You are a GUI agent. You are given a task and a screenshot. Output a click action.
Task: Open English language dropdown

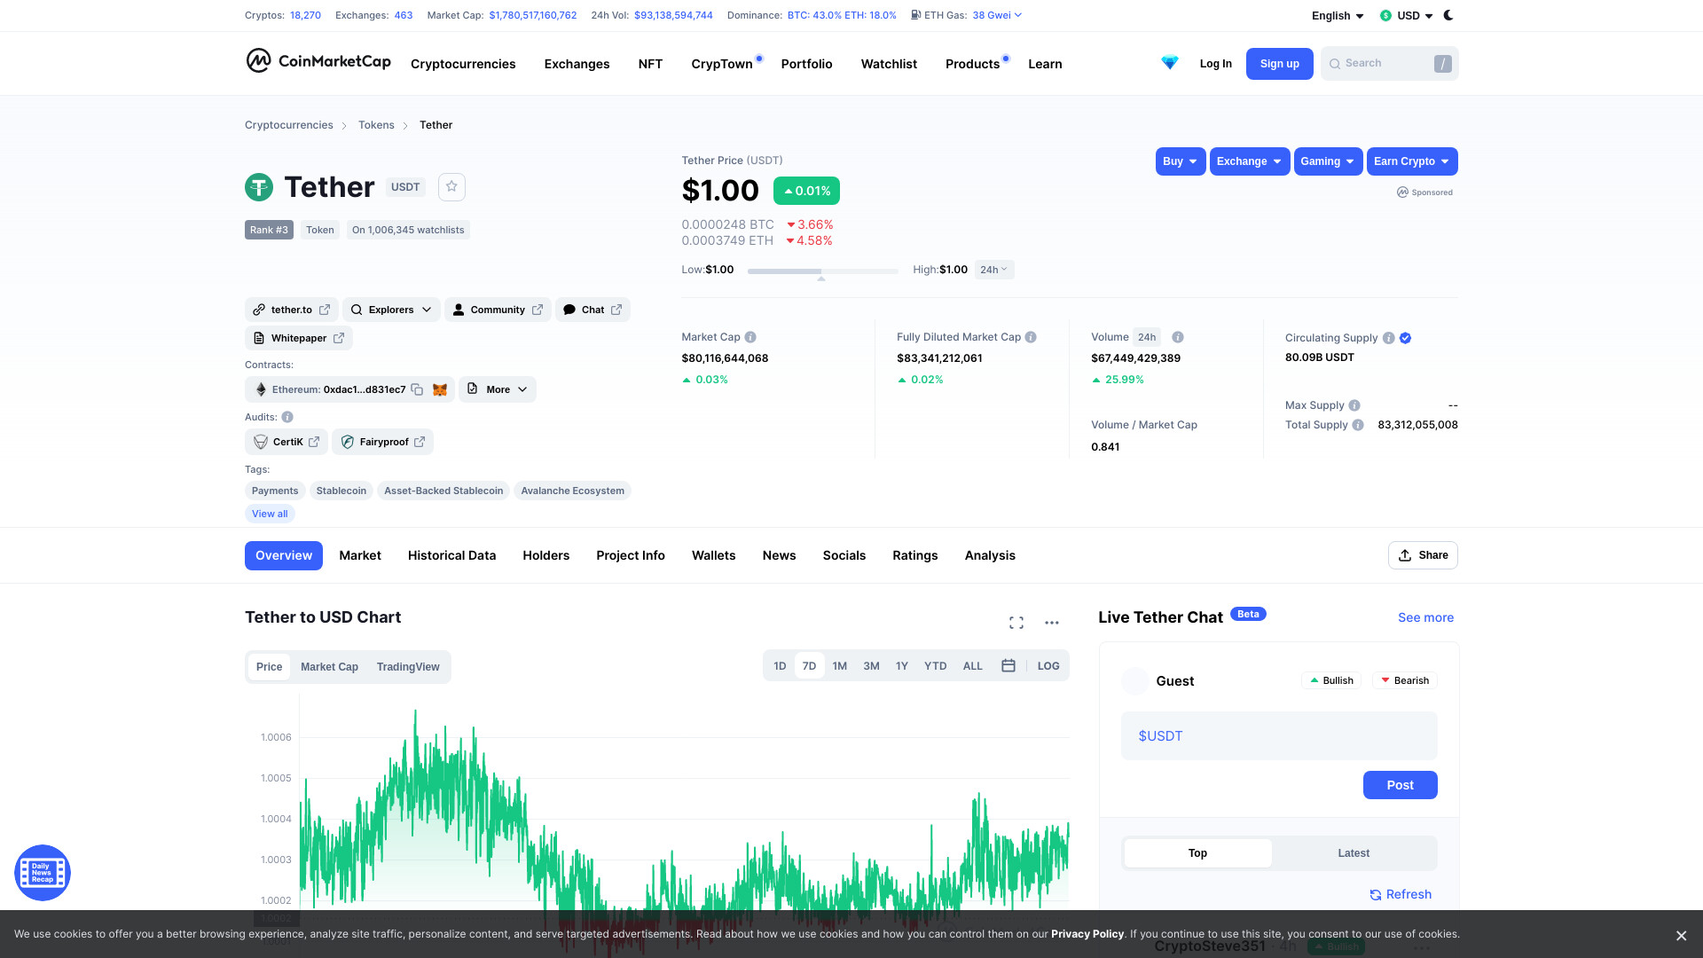pyautogui.click(x=1338, y=16)
